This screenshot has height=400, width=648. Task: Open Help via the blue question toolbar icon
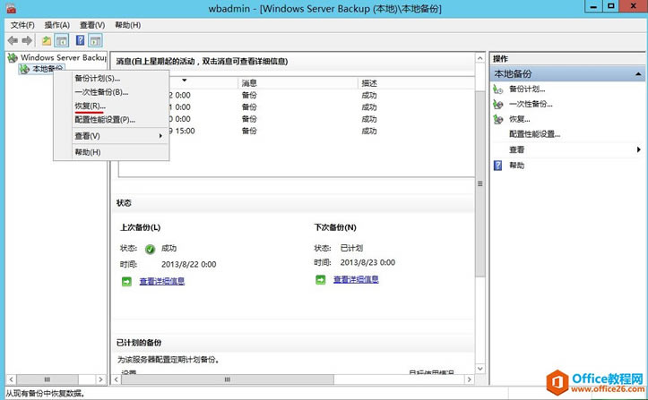[80, 40]
